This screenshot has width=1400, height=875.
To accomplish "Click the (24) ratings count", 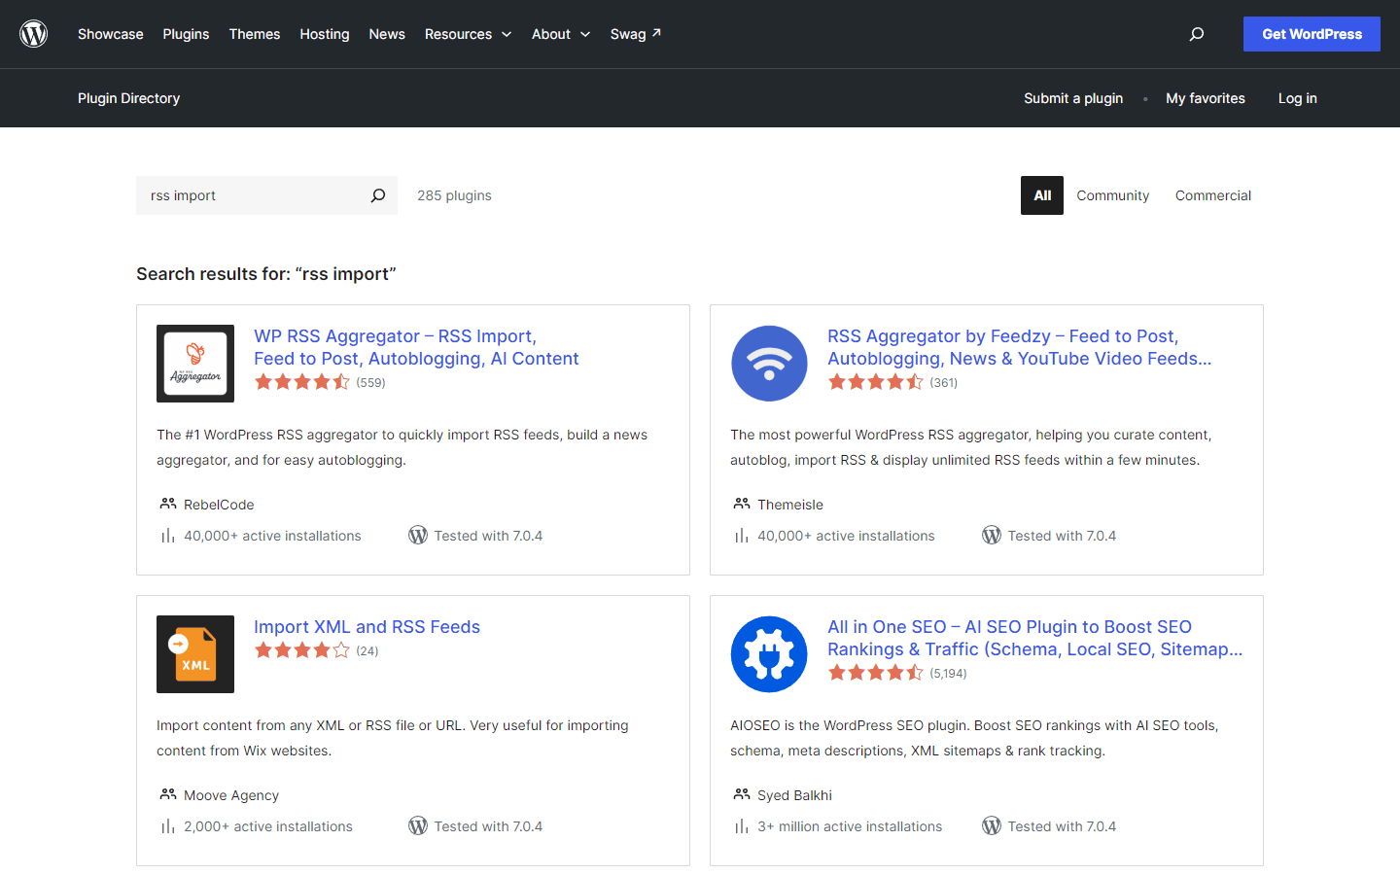I will pyautogui.click(x=367, y=651).
